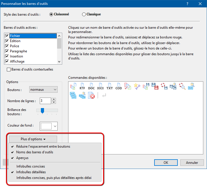207x188 pixels.
Task: Open the Plus d'options dropdown button
Action: click(33, 139)
